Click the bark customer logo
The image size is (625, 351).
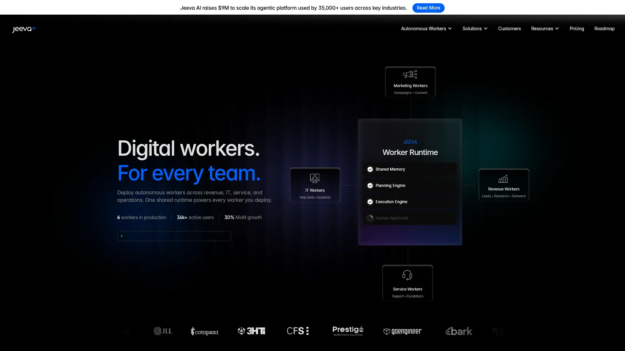click(x=459, y=331)
